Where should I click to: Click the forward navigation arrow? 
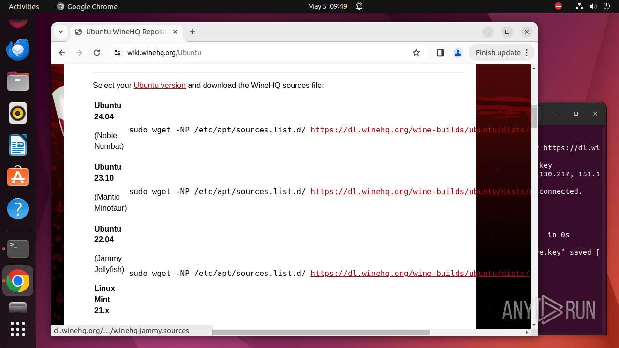(79, 53)
